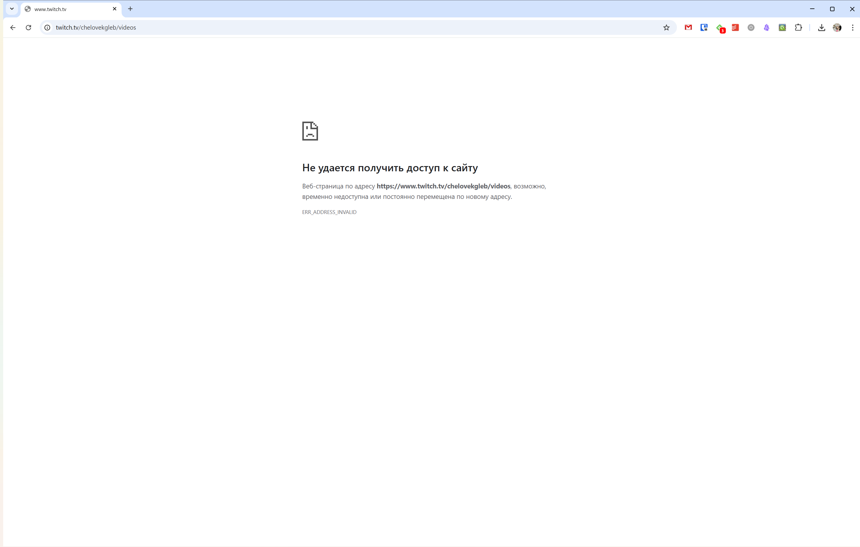860x547 pixels.
Task: Open the Extensions puzzle-piece menu
Action: click(x=798, y=28)
